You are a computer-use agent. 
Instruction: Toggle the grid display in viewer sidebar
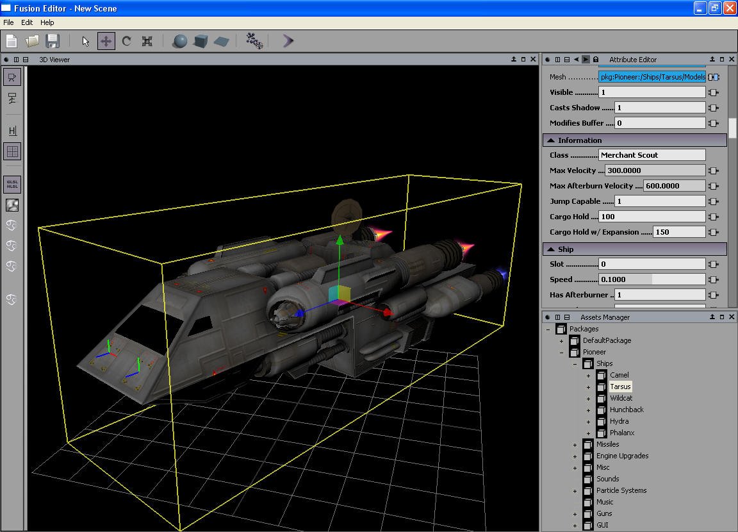coord(12,151)
